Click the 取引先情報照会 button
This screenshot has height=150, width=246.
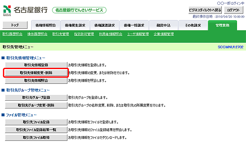pos(36,81)
